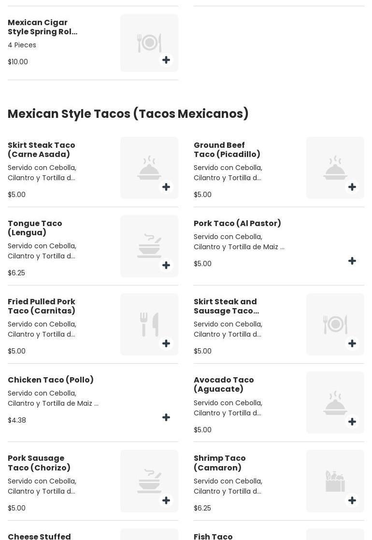Viewport: 372px width, 540px height.
Task: Click Mexican Cigar Style Spring Roll image
Action: tap(149, 43)
